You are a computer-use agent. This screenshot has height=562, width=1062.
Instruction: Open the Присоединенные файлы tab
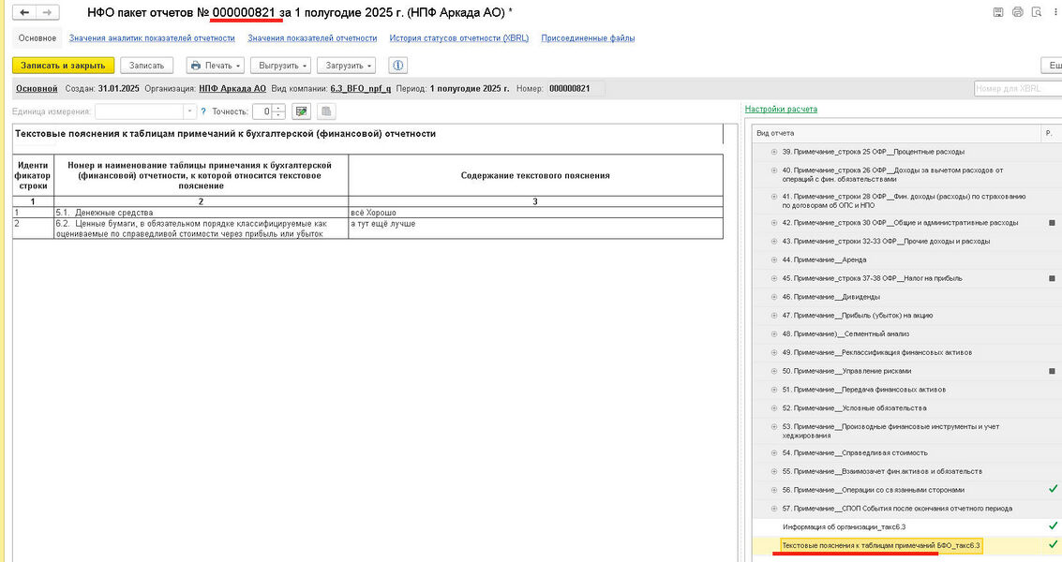(588, 38)
